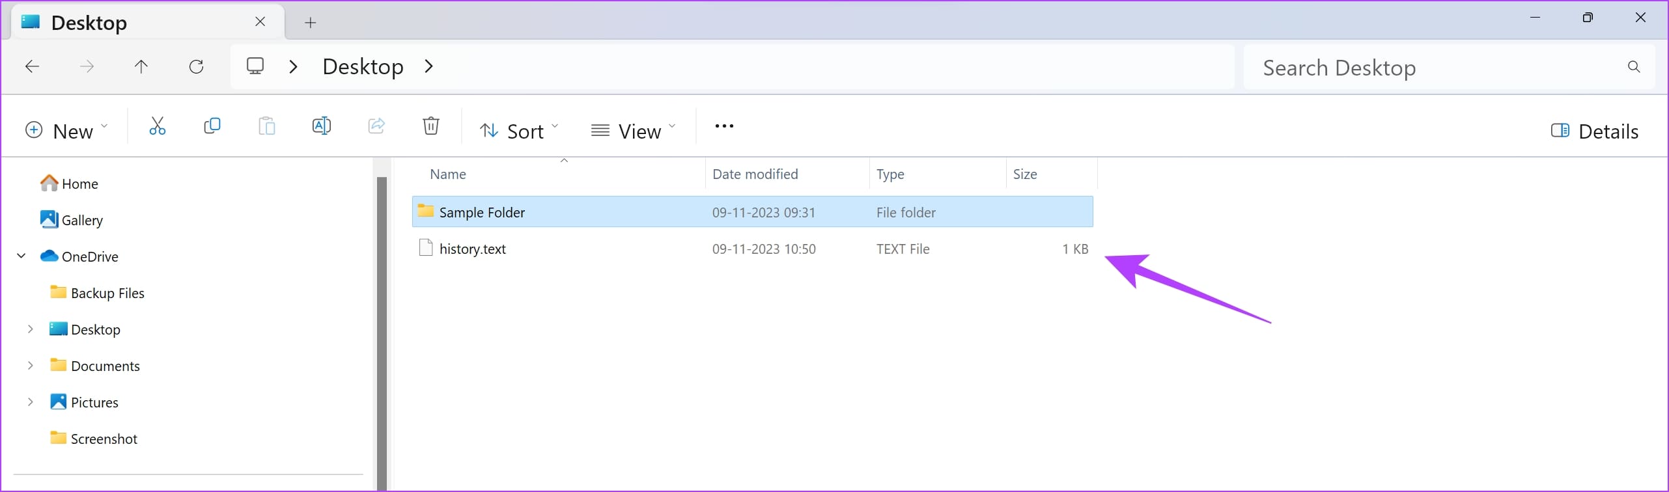Sort by the Name column header
Screen dimensions: 1669x492
coord(448,174)
